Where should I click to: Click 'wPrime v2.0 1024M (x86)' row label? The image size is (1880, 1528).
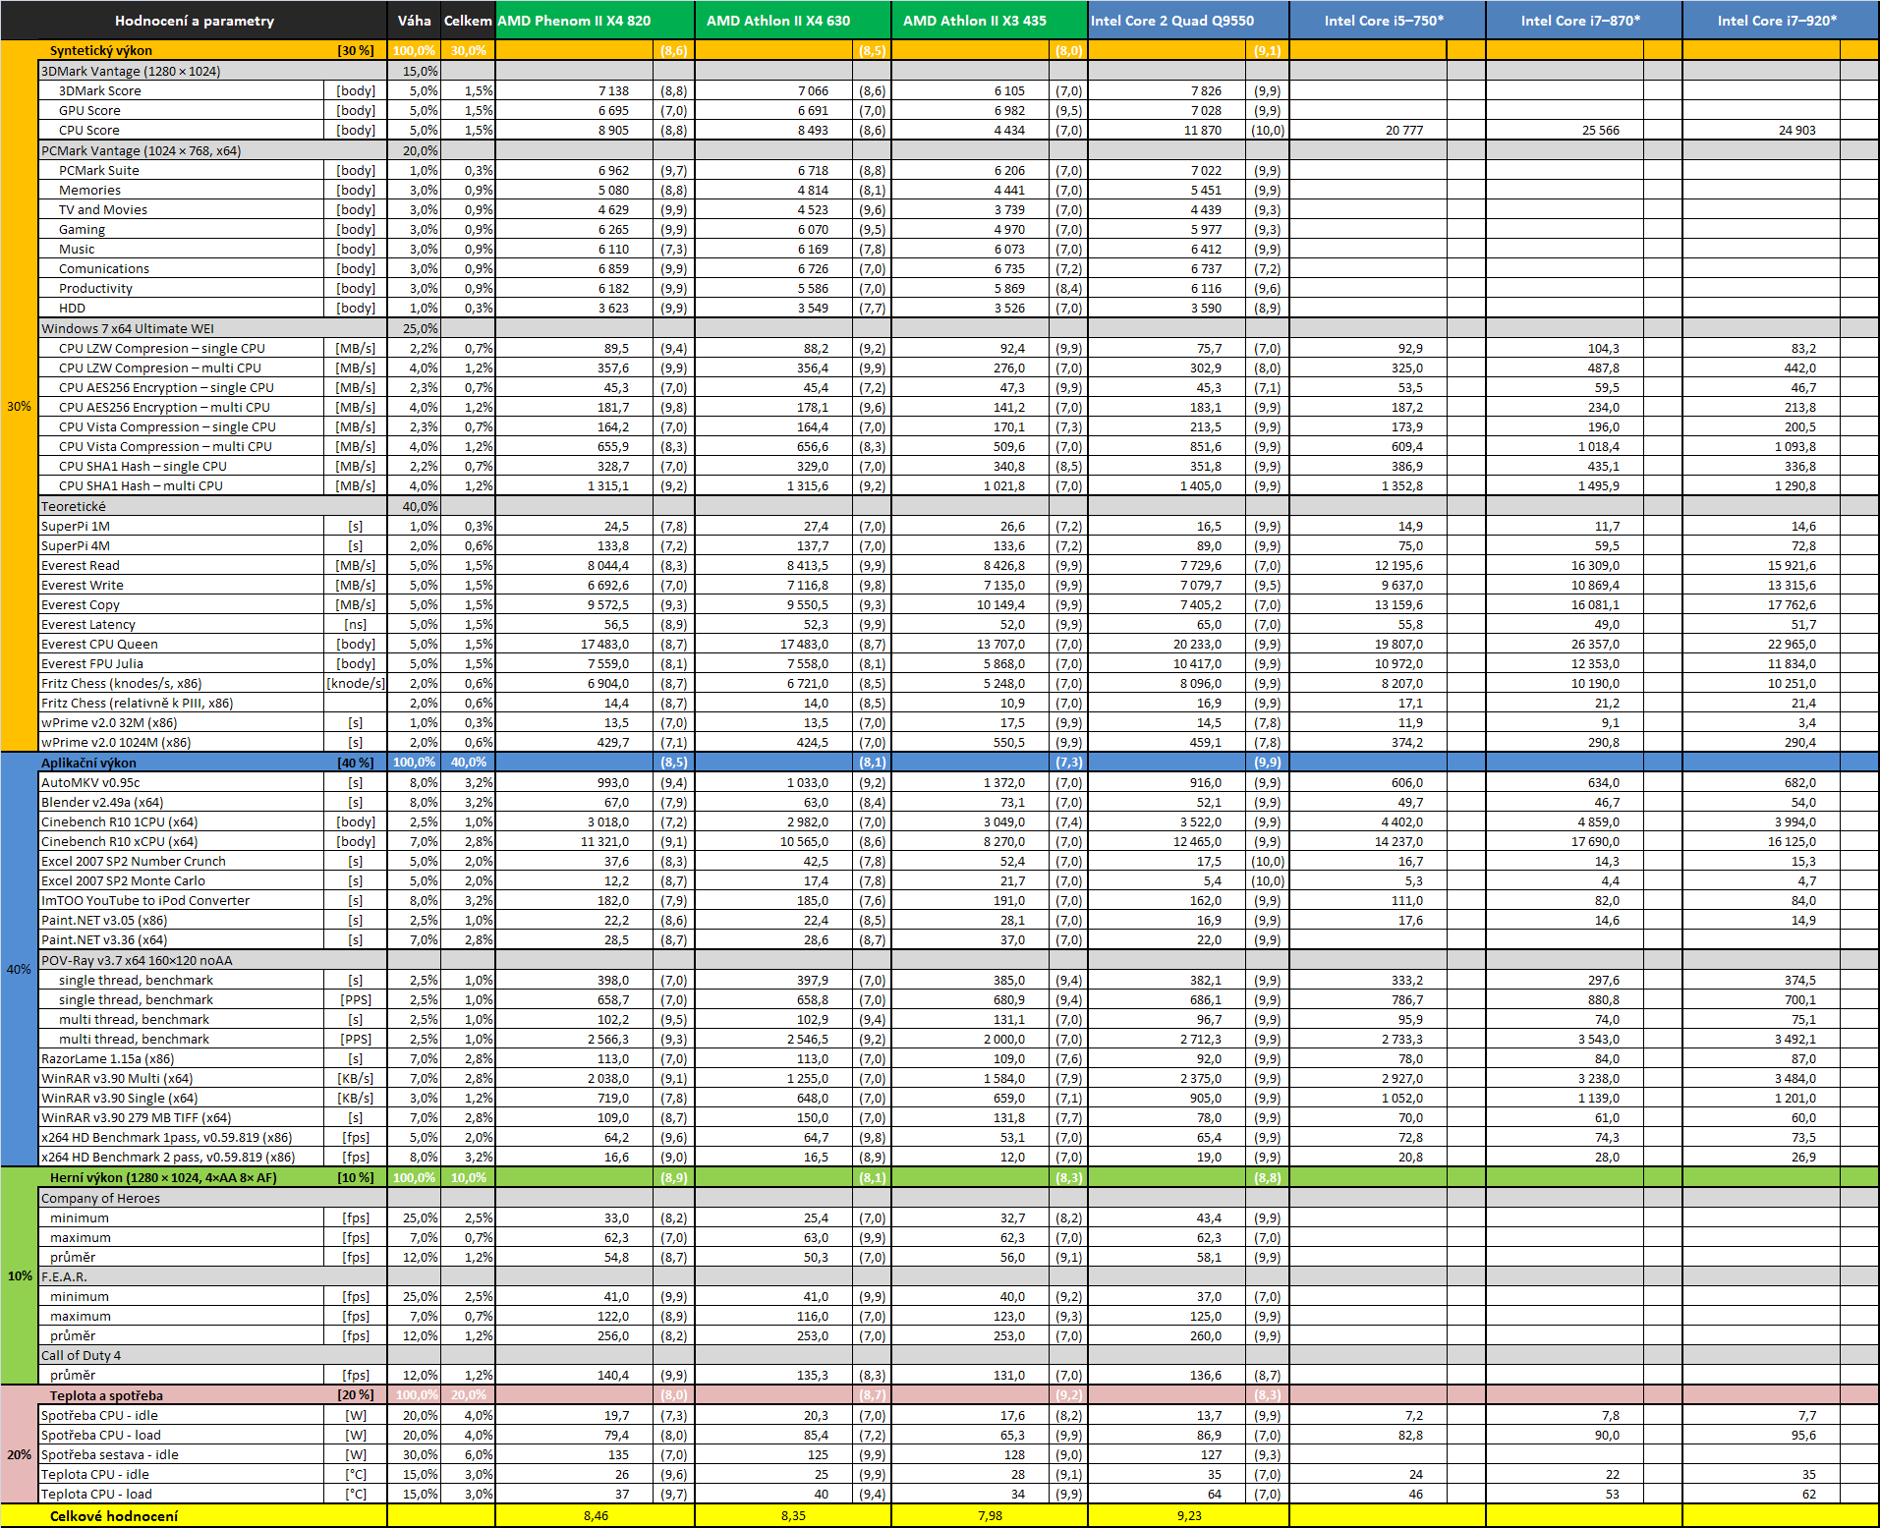[x=116, y=742]
